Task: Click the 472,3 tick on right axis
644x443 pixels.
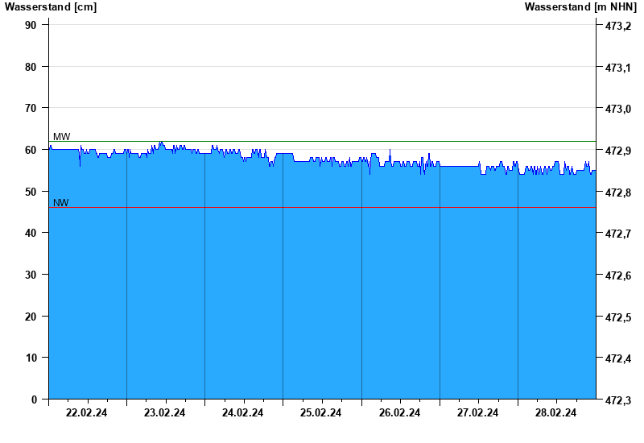Action: [x=617, y=400]
